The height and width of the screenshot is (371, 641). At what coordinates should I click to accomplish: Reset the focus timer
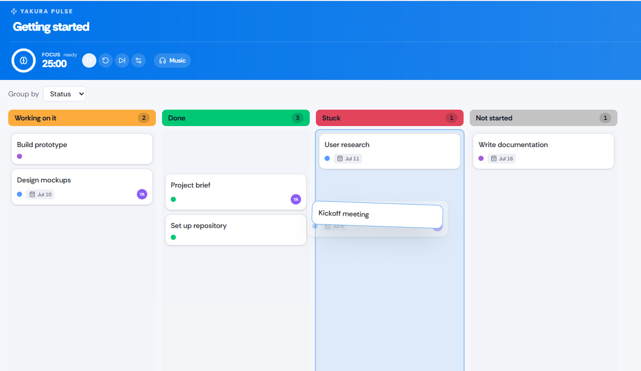tap(106, 60)
